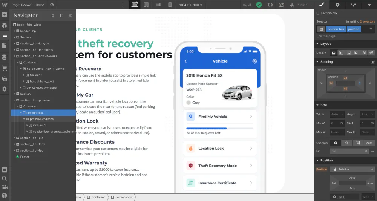Click the selector states icon button
Screen dimensions: 377x201
click(x=321, y=29)
